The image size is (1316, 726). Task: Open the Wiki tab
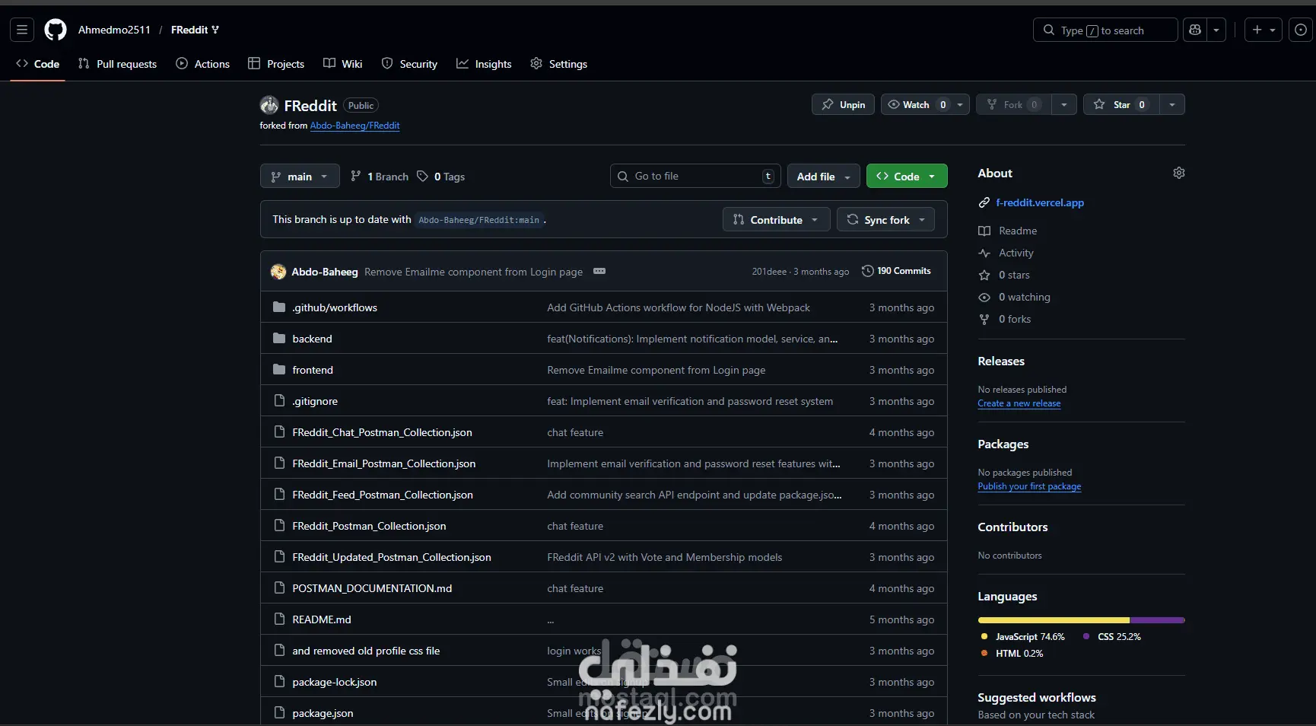click(343, 64)
